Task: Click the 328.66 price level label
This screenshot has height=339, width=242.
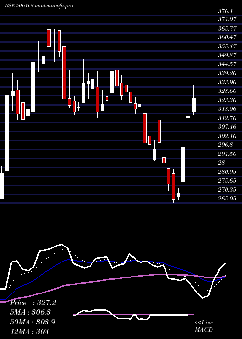Action: [227, 91]
